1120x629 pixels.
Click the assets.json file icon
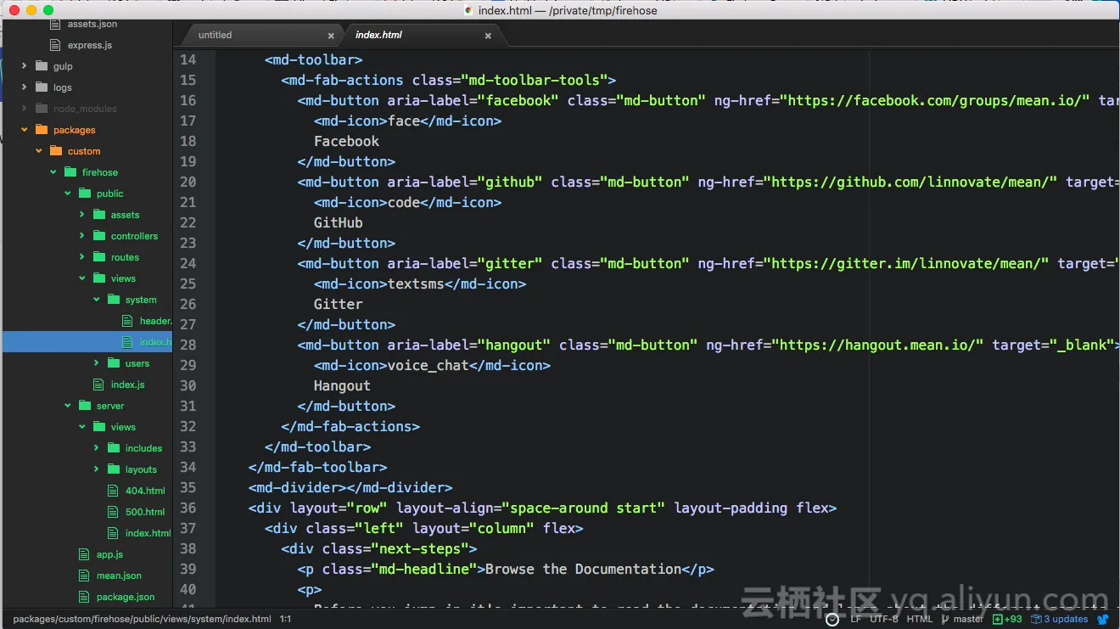(x=55, y=24)
